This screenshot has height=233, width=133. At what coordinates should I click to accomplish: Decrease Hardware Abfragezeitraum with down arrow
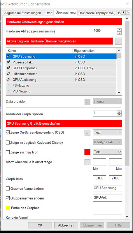click(119, 33)
